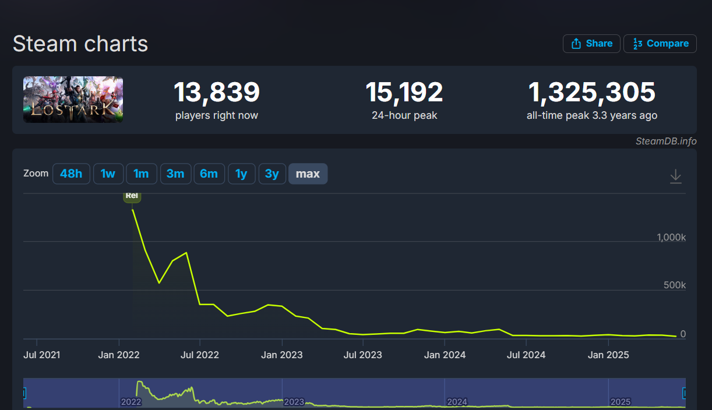This screenshot has width=712, height=410.
Task: Pick the 1y zoom range
Action: (x=241, y=174)
